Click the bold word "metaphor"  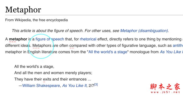(x=18, y=39)
